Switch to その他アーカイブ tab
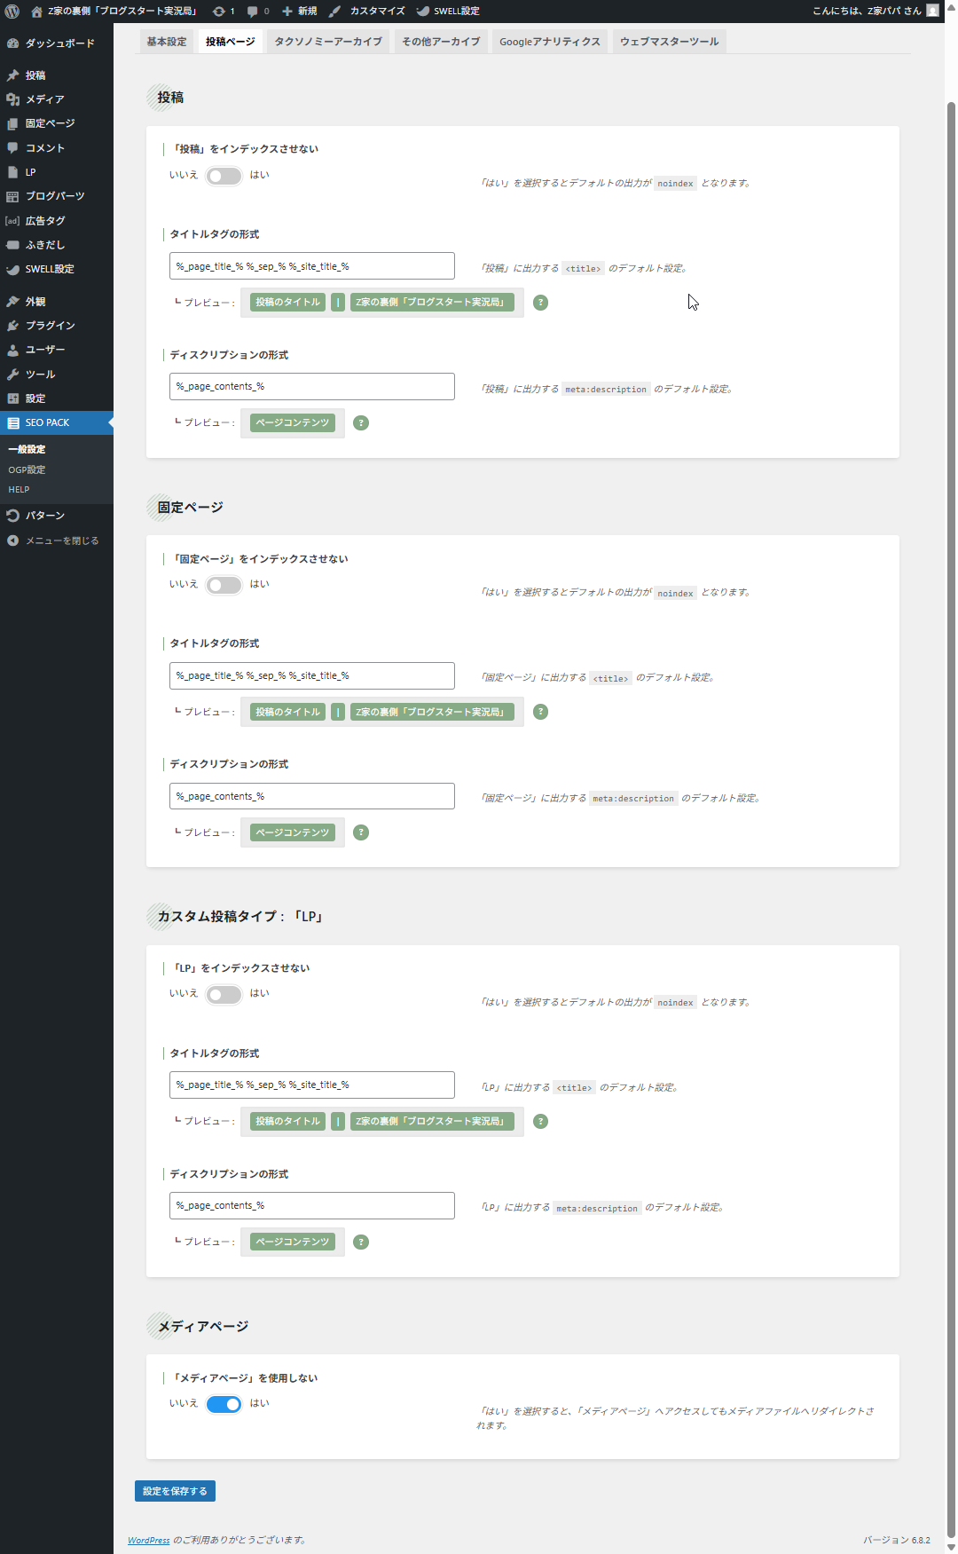Image resolution: width=958 pixels, height=1554 pixels. (441, 42)
